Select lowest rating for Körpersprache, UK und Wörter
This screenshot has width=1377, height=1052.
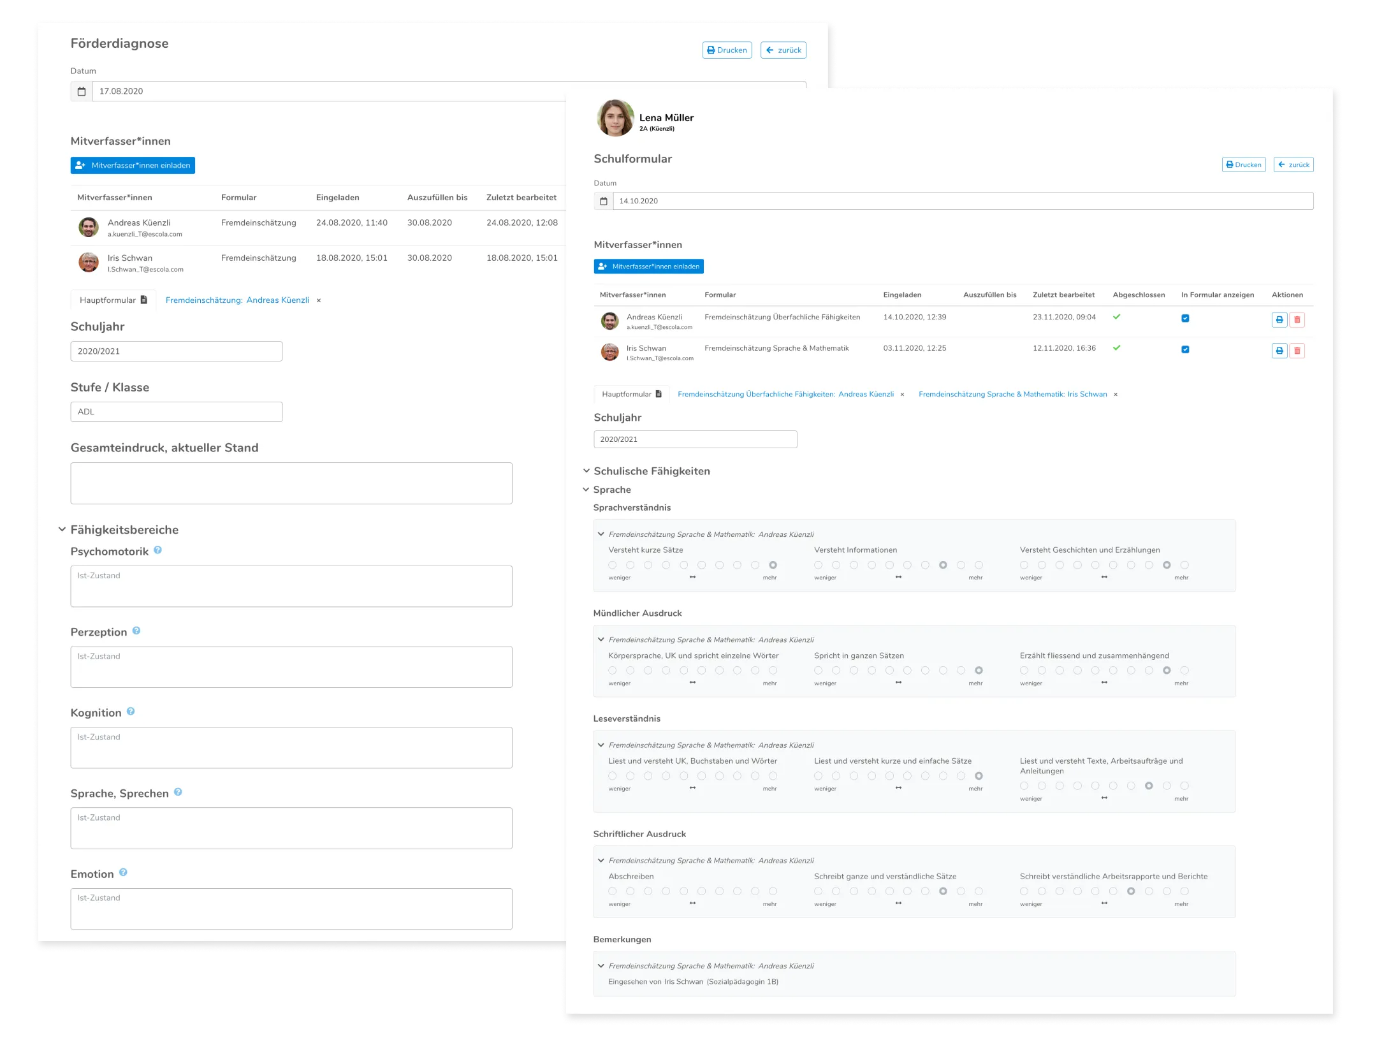pos(613,670)
